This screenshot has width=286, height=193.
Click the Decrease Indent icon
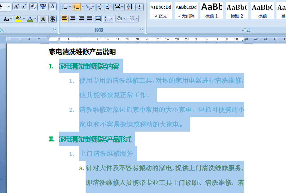[x=101, y=7]
